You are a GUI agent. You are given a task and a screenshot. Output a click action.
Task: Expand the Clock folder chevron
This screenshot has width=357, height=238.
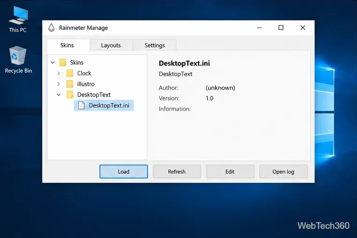click(59, 74)
